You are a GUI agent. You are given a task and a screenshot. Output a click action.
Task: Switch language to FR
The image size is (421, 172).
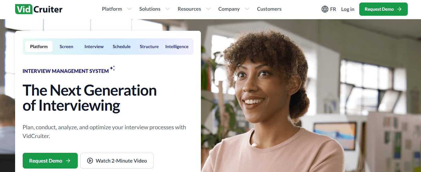click(x=333, y=9)
